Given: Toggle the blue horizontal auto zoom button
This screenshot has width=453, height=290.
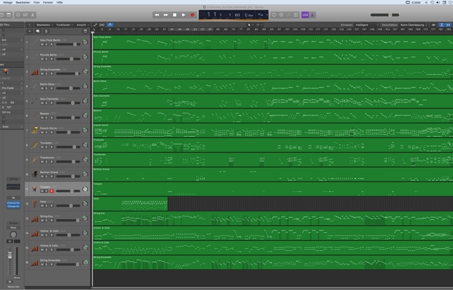Looking at the screenshot, I should point(449,24).
